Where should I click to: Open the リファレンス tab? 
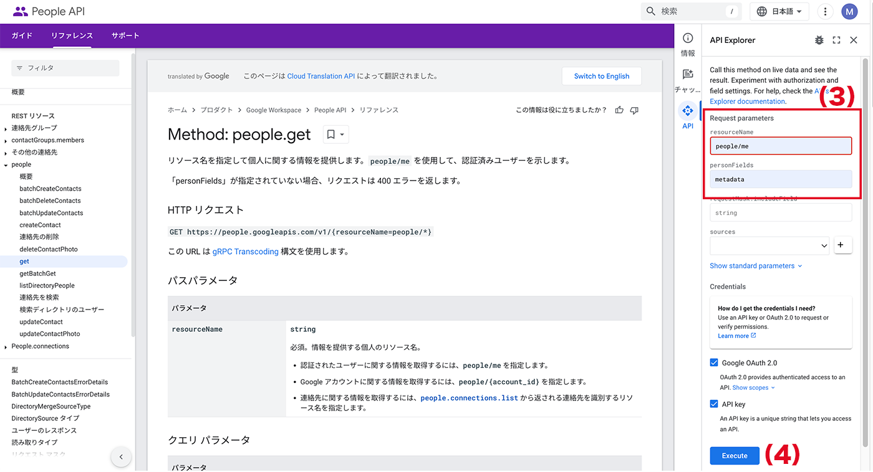point(72,35)
